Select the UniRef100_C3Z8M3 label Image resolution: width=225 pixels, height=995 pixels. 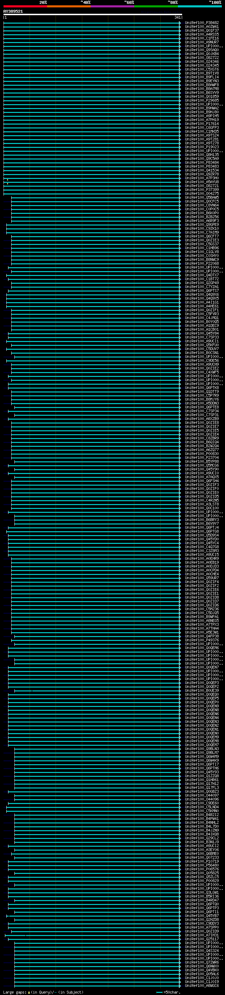(x=202, y=550)
